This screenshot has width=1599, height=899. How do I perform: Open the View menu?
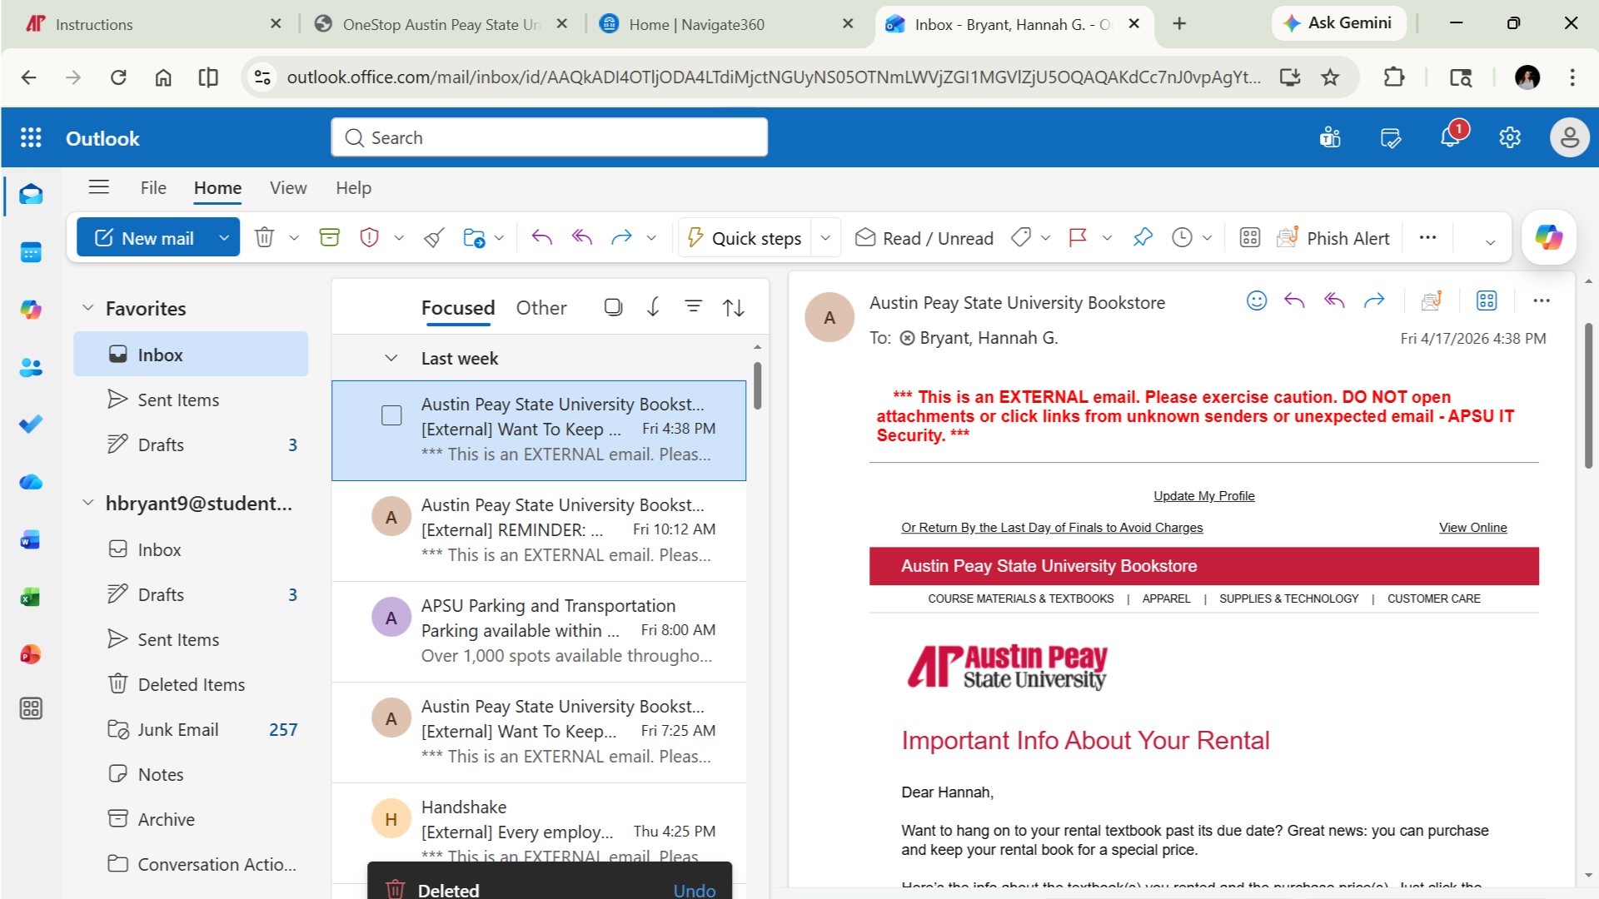[x=287, y=187]
